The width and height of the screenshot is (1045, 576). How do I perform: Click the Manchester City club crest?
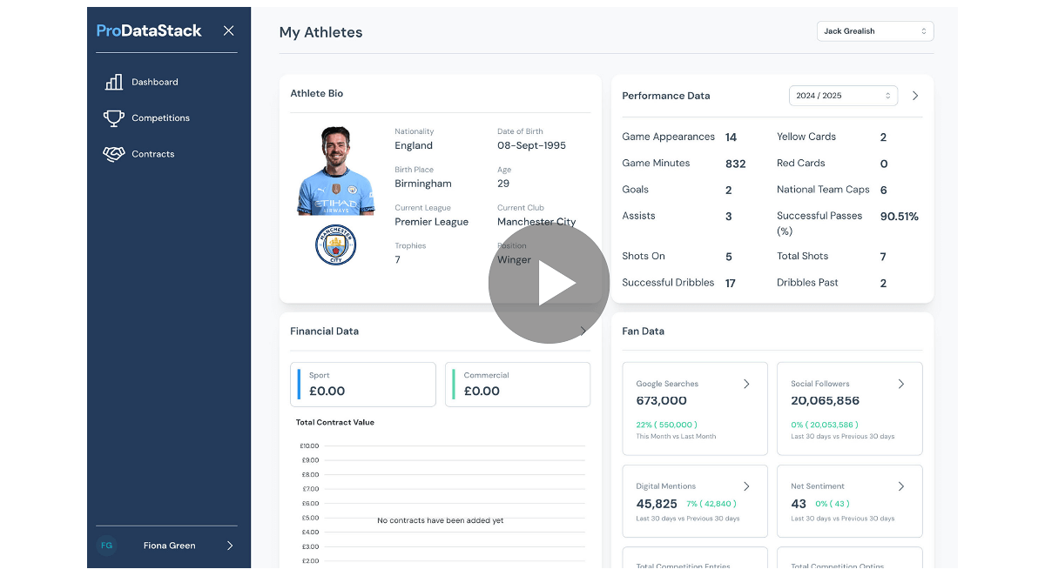[x=335, y=244]
